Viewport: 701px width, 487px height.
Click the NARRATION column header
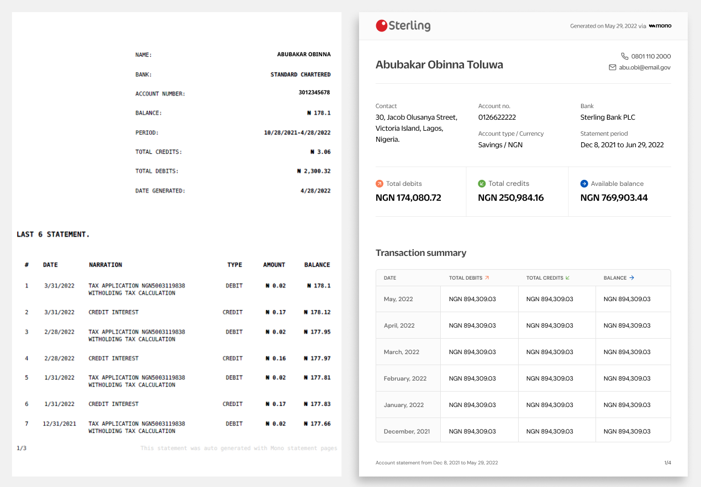(x=106, y=265)
